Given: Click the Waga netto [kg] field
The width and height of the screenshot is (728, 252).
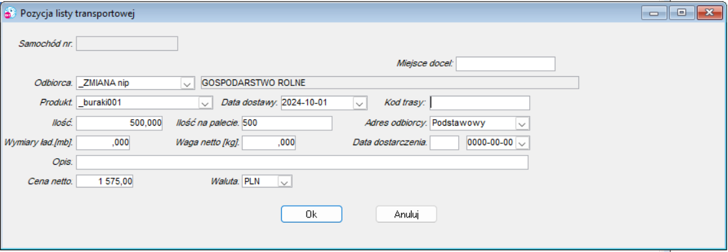Looking at the screenshot, I should pos(269,143).
